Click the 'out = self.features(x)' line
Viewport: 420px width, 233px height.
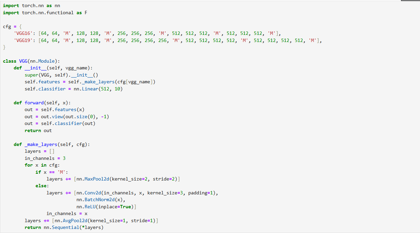click(55, 109)
